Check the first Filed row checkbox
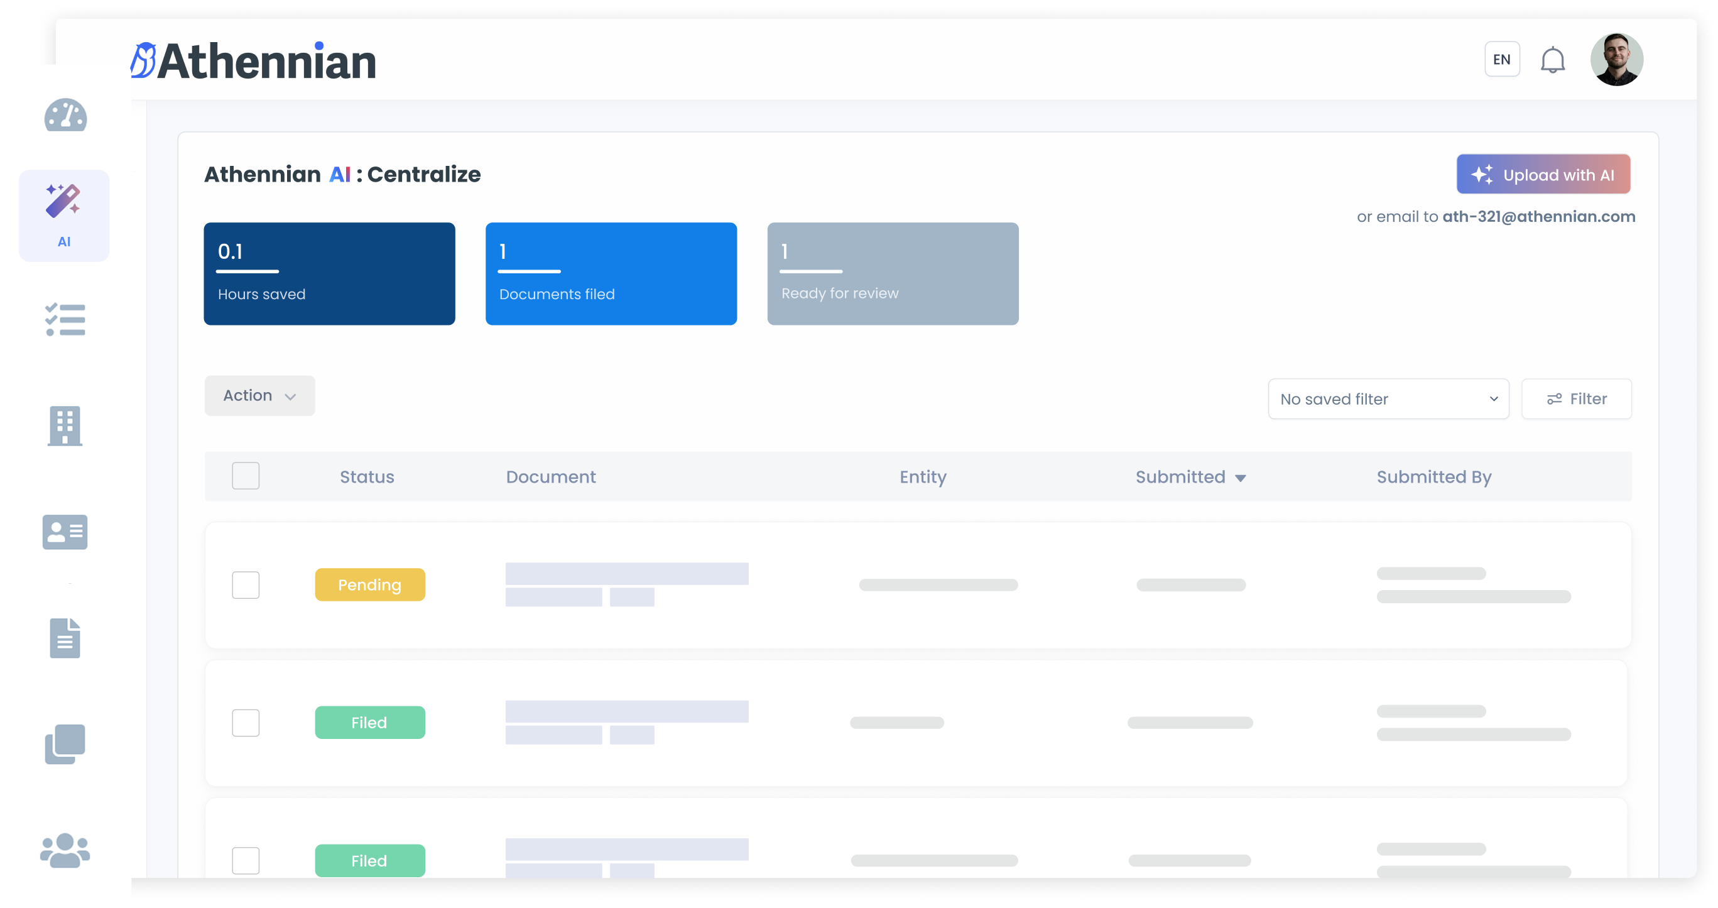 (246, 723)
